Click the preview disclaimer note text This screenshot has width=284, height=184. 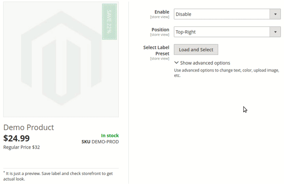(58, 176)
